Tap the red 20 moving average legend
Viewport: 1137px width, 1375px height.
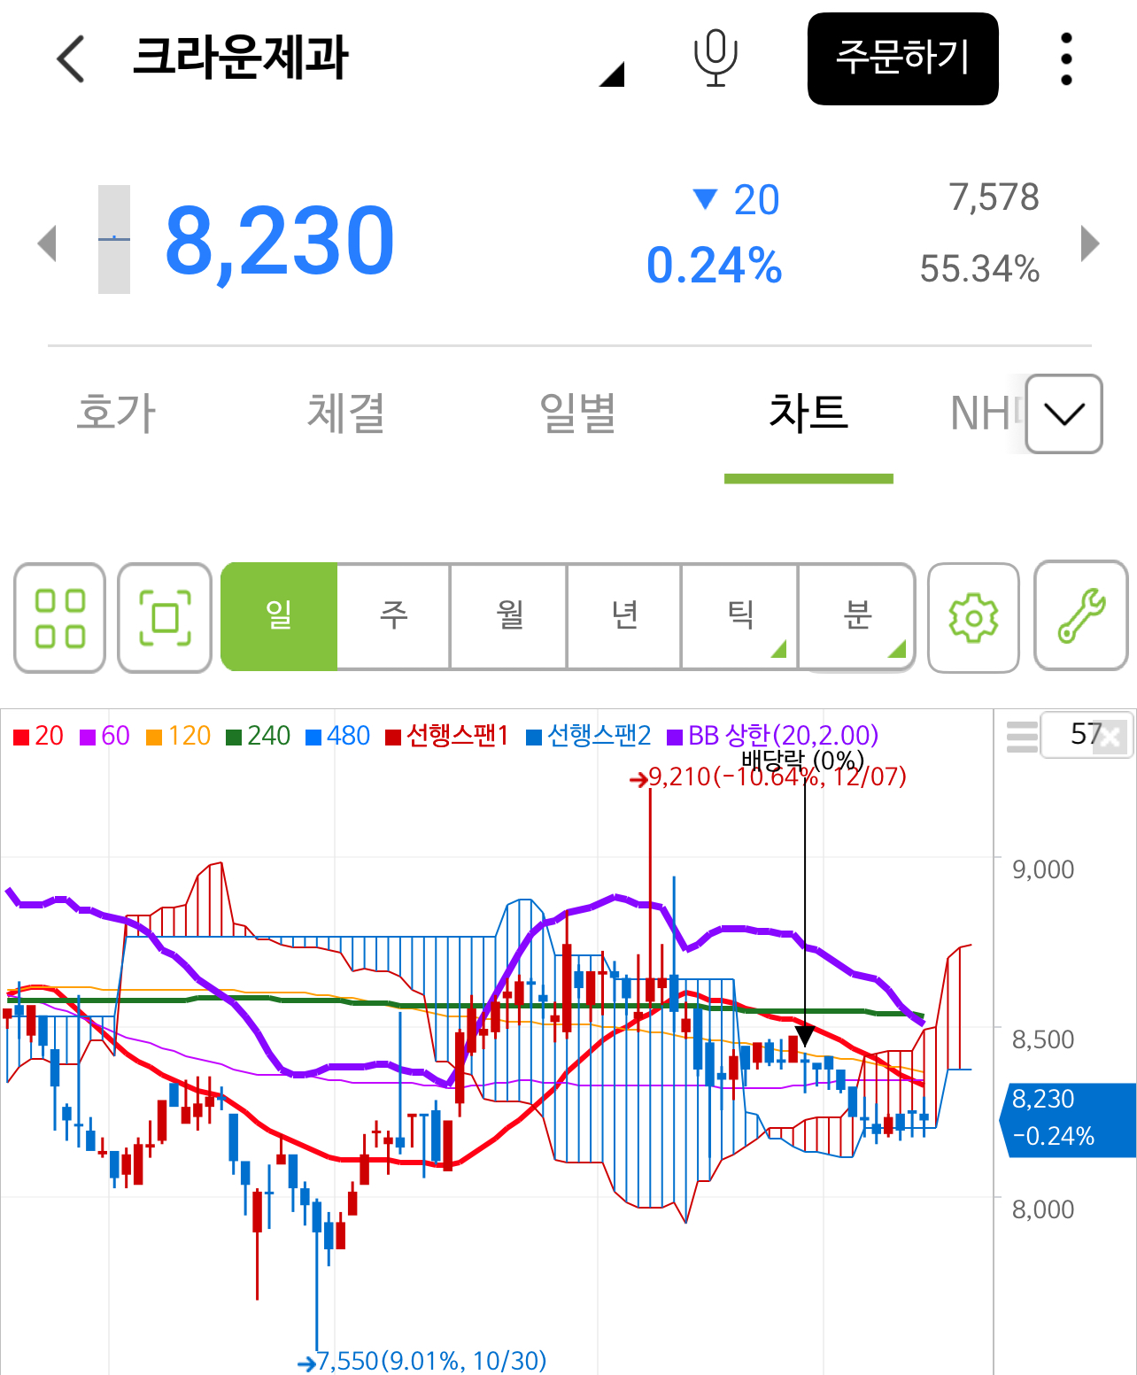click(39, 736)
